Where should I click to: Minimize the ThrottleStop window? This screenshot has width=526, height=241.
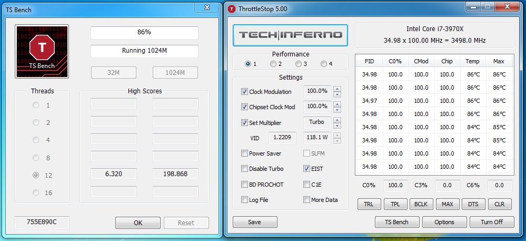[473, 7]
